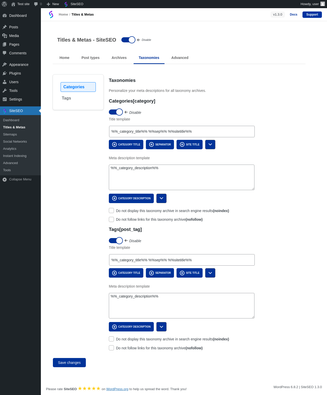
Task: Open the Appearance brush icon in sidebar
Action: [5, 65]
